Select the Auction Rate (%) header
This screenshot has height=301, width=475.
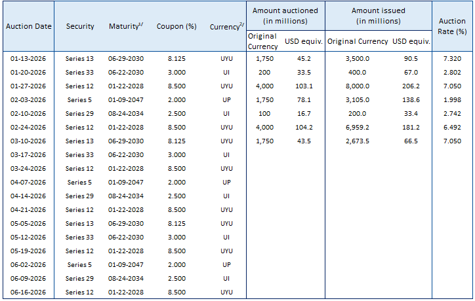pos(452,26)
